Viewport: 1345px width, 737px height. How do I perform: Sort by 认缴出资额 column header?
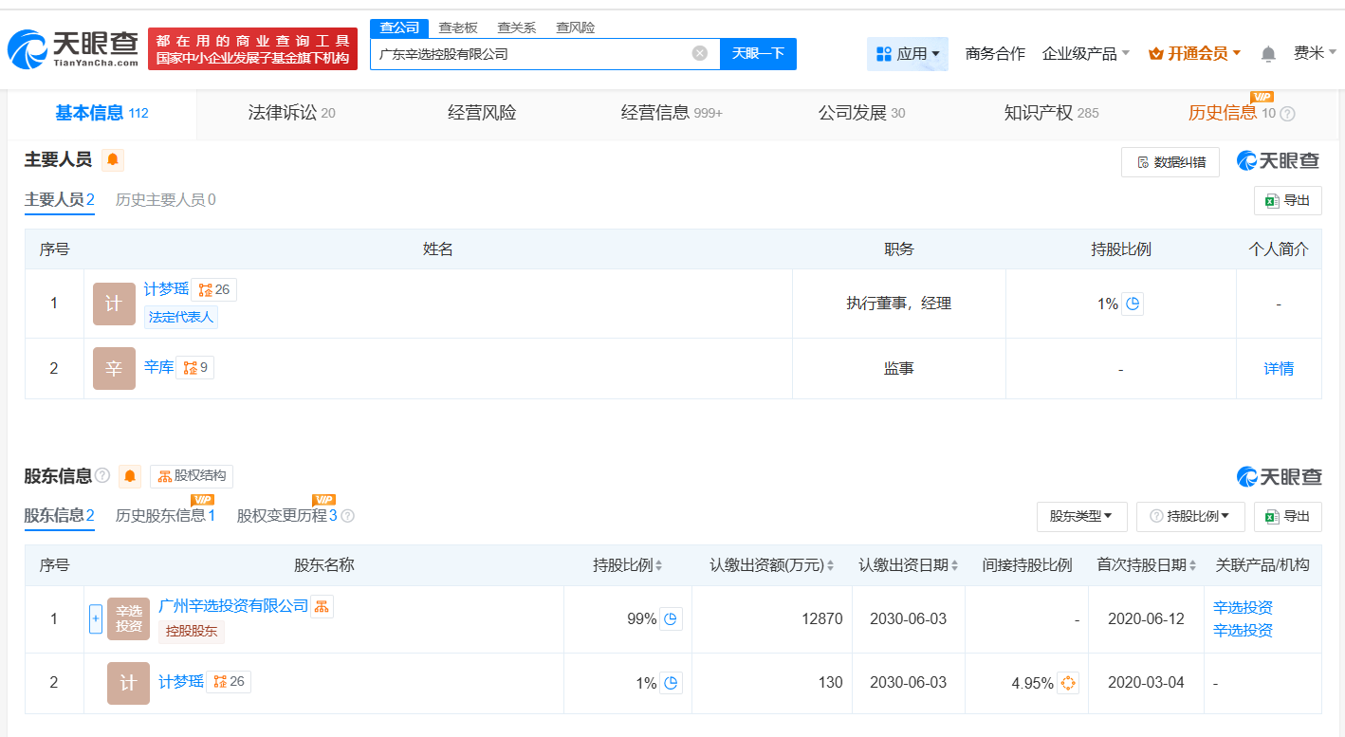click(772, 565)
